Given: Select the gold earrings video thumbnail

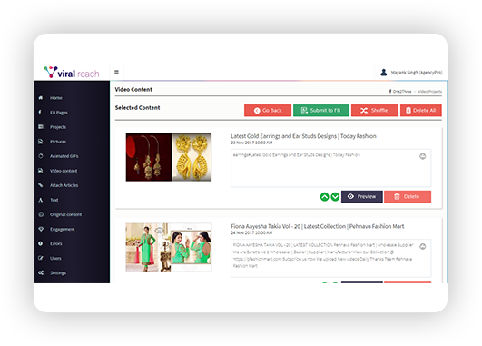Looking at the screenshot, I should pos(169,157).
